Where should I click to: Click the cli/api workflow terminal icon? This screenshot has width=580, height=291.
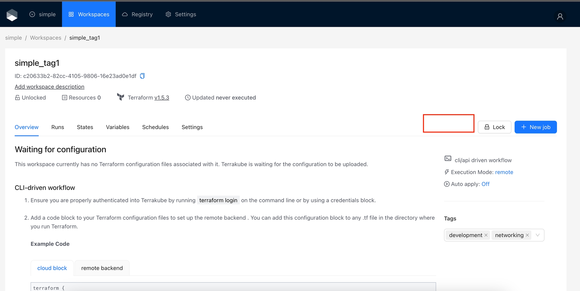[448, 159]
